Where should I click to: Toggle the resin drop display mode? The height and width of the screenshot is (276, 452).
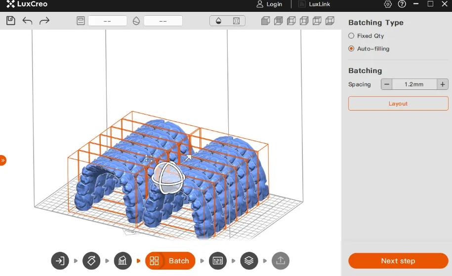pos(218,21)
